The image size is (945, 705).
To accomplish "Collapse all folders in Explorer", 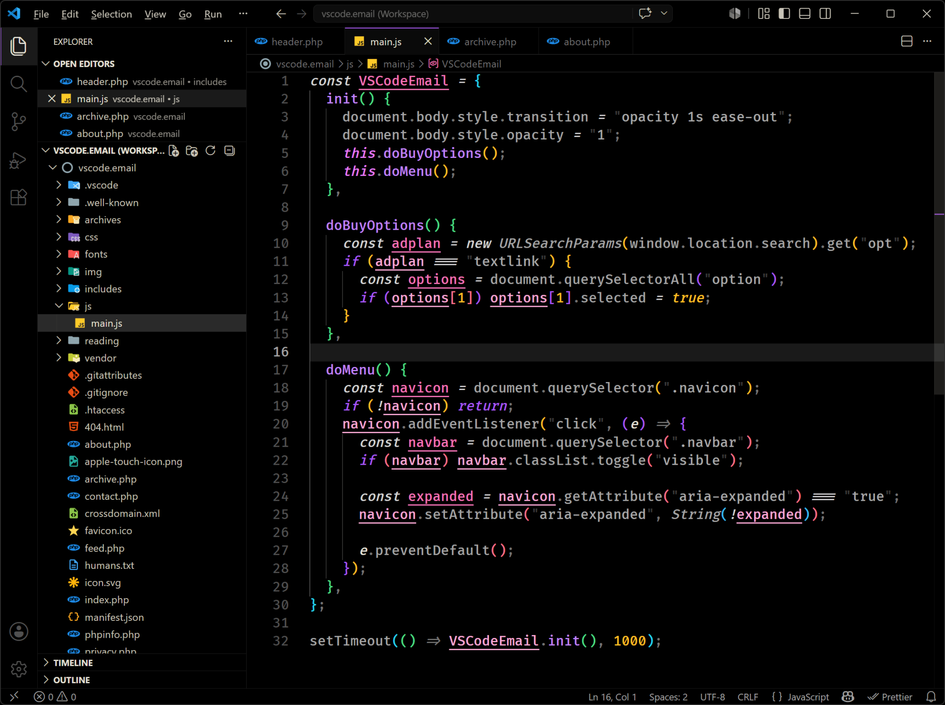I will pyautogui.click(x=230, y=151).
